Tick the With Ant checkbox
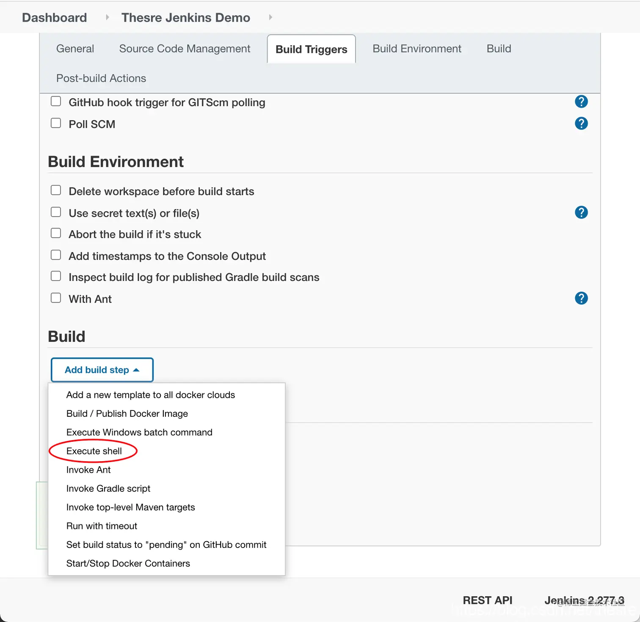This screenshot has height=622, width=640. pyautogui.click(x=56, y=298)
